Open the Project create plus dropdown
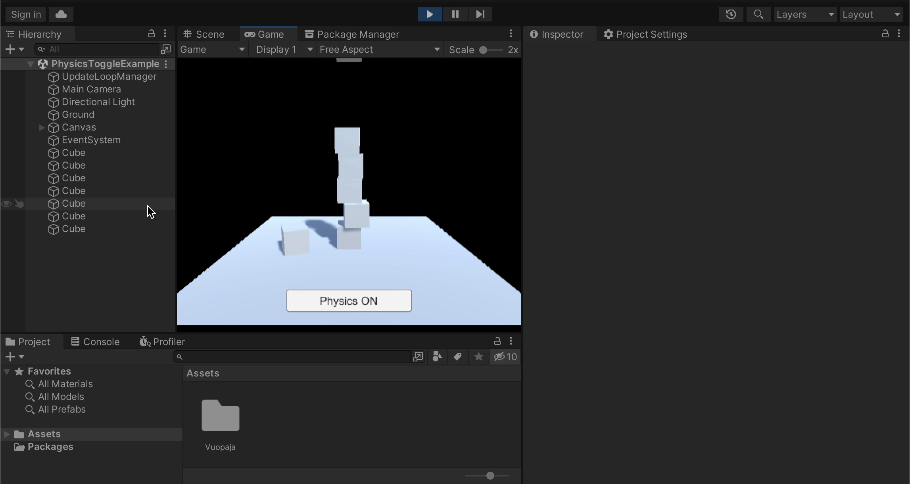The height and width of the screenshot is (484, 910). tap(15, 357)
